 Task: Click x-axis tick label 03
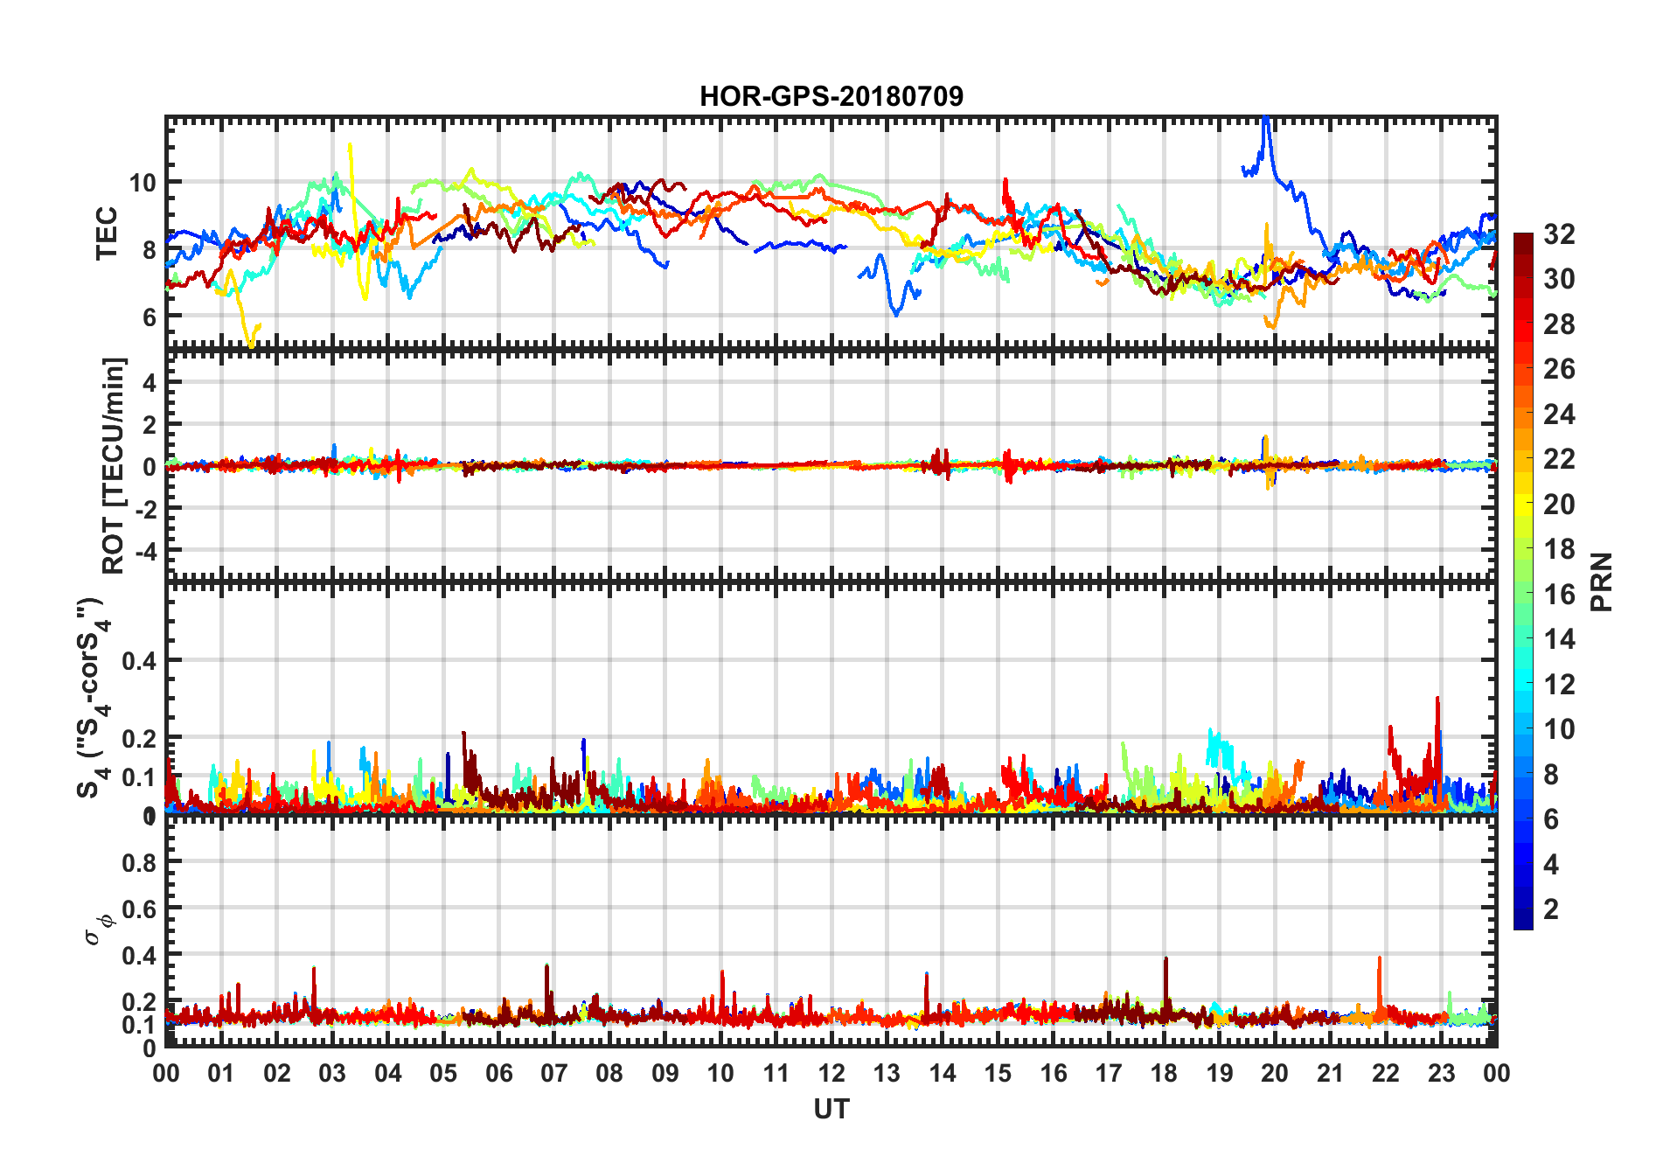coord(332,1074)
